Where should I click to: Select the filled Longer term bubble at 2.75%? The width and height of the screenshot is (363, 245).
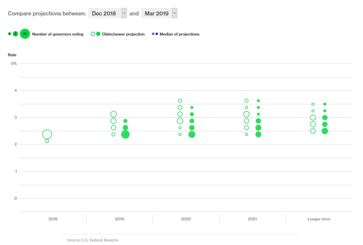[325, 124]
